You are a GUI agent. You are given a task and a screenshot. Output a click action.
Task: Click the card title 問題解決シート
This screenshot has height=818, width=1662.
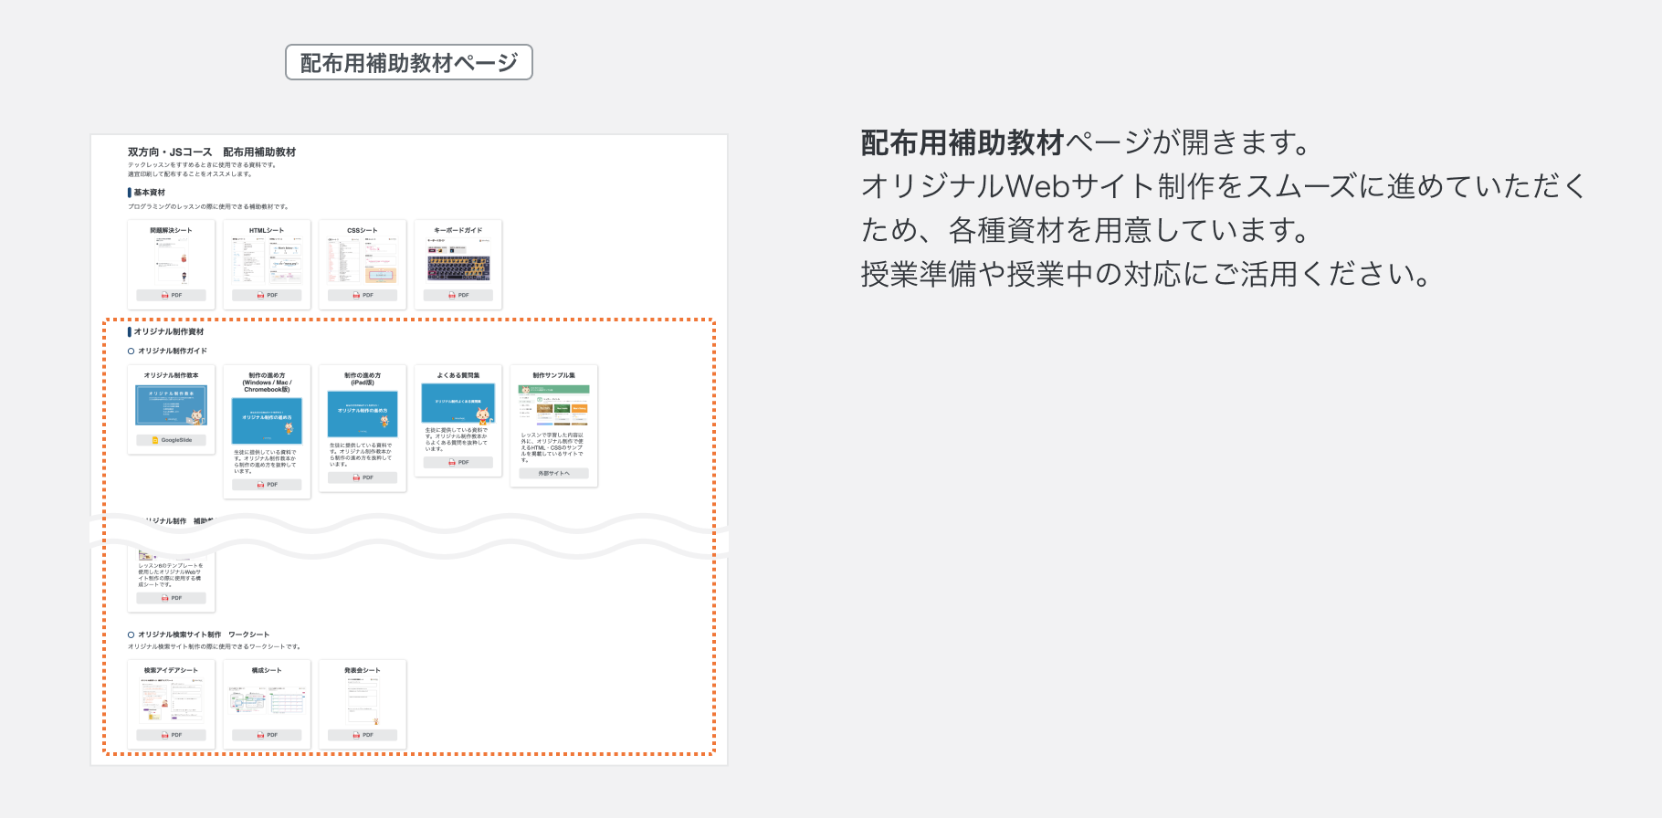171,230
